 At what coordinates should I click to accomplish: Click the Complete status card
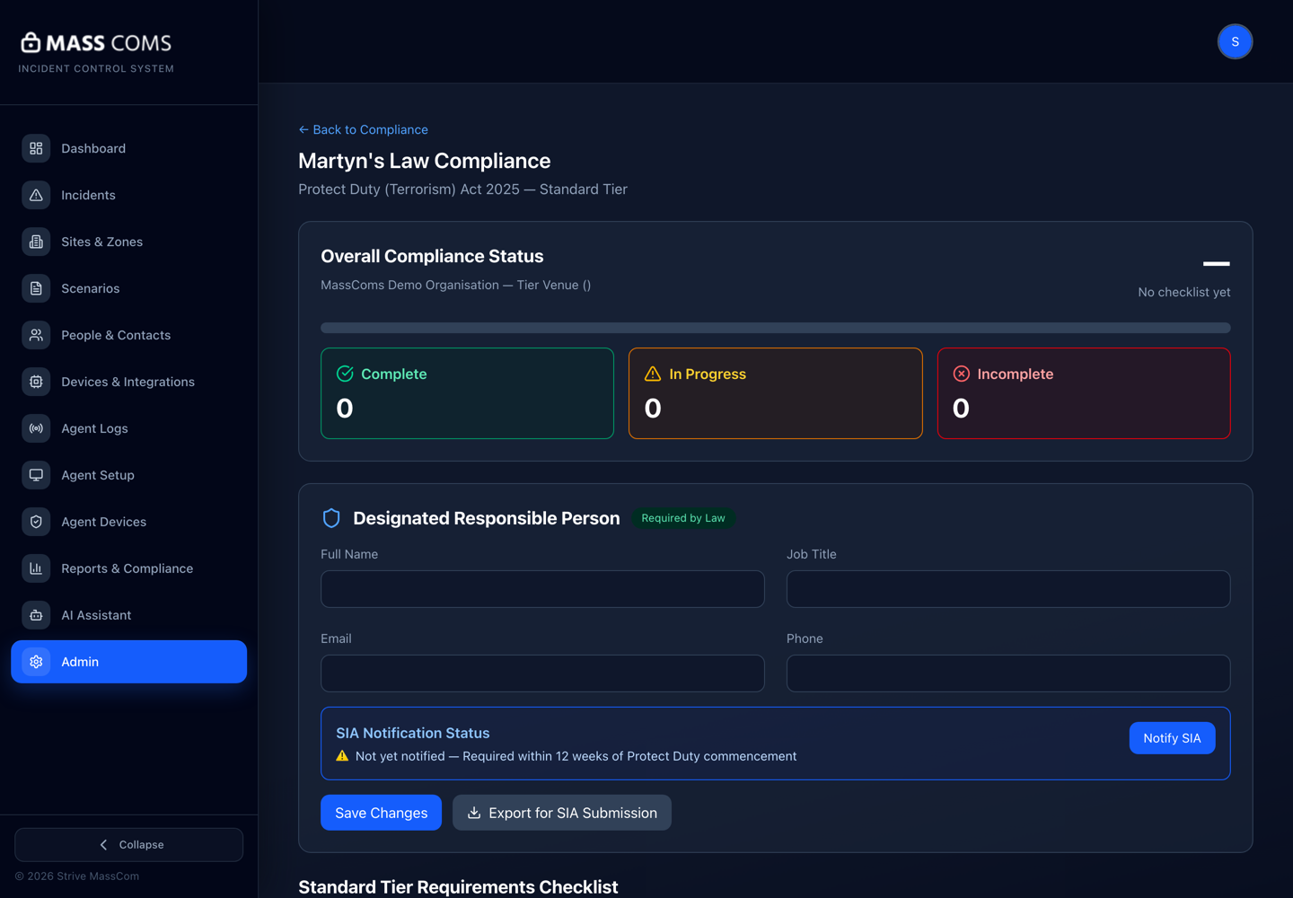pos(467,393)
